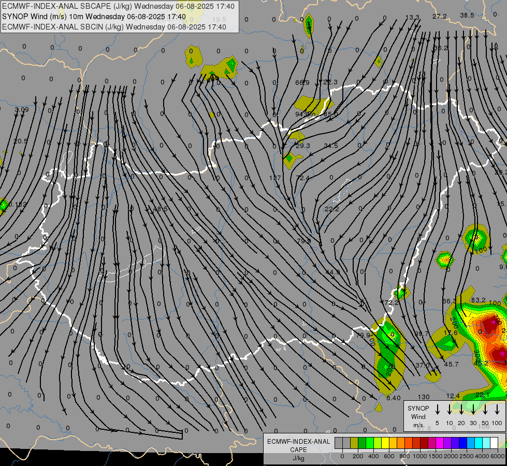The height and width of the screenshot is (466, 507).
Task: Pick the pure blue swatch in CAPE legend
Action: (x=462, y=443)
